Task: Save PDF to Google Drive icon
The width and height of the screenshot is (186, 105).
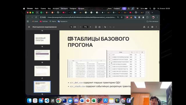Action: point(144,27)
